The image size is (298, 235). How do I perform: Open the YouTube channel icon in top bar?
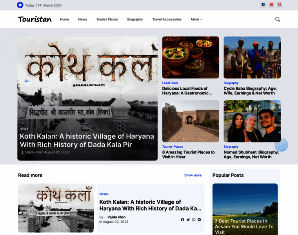[x=271, y=5]
